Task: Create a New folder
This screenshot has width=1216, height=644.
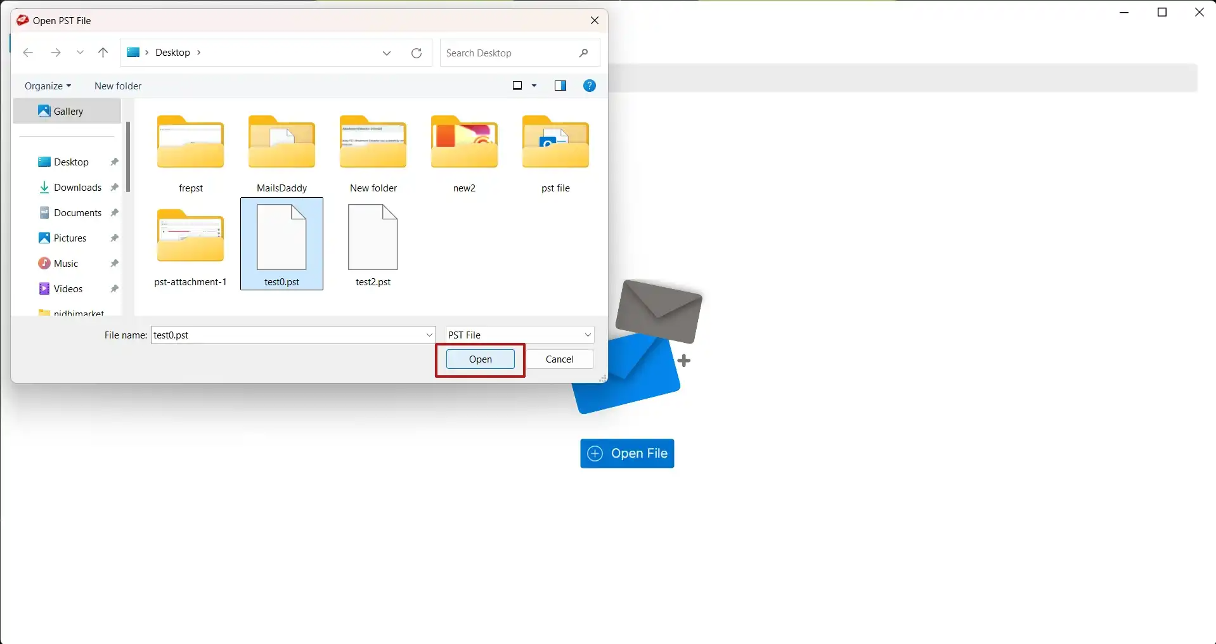Action: pos(118,86)
